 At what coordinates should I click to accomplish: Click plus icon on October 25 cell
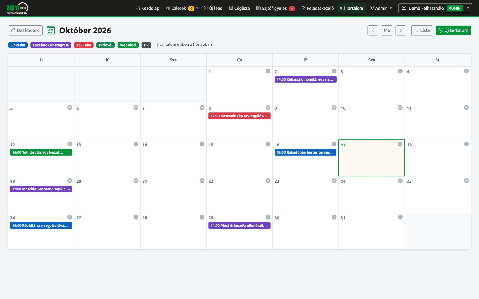(x=466, y=180)
